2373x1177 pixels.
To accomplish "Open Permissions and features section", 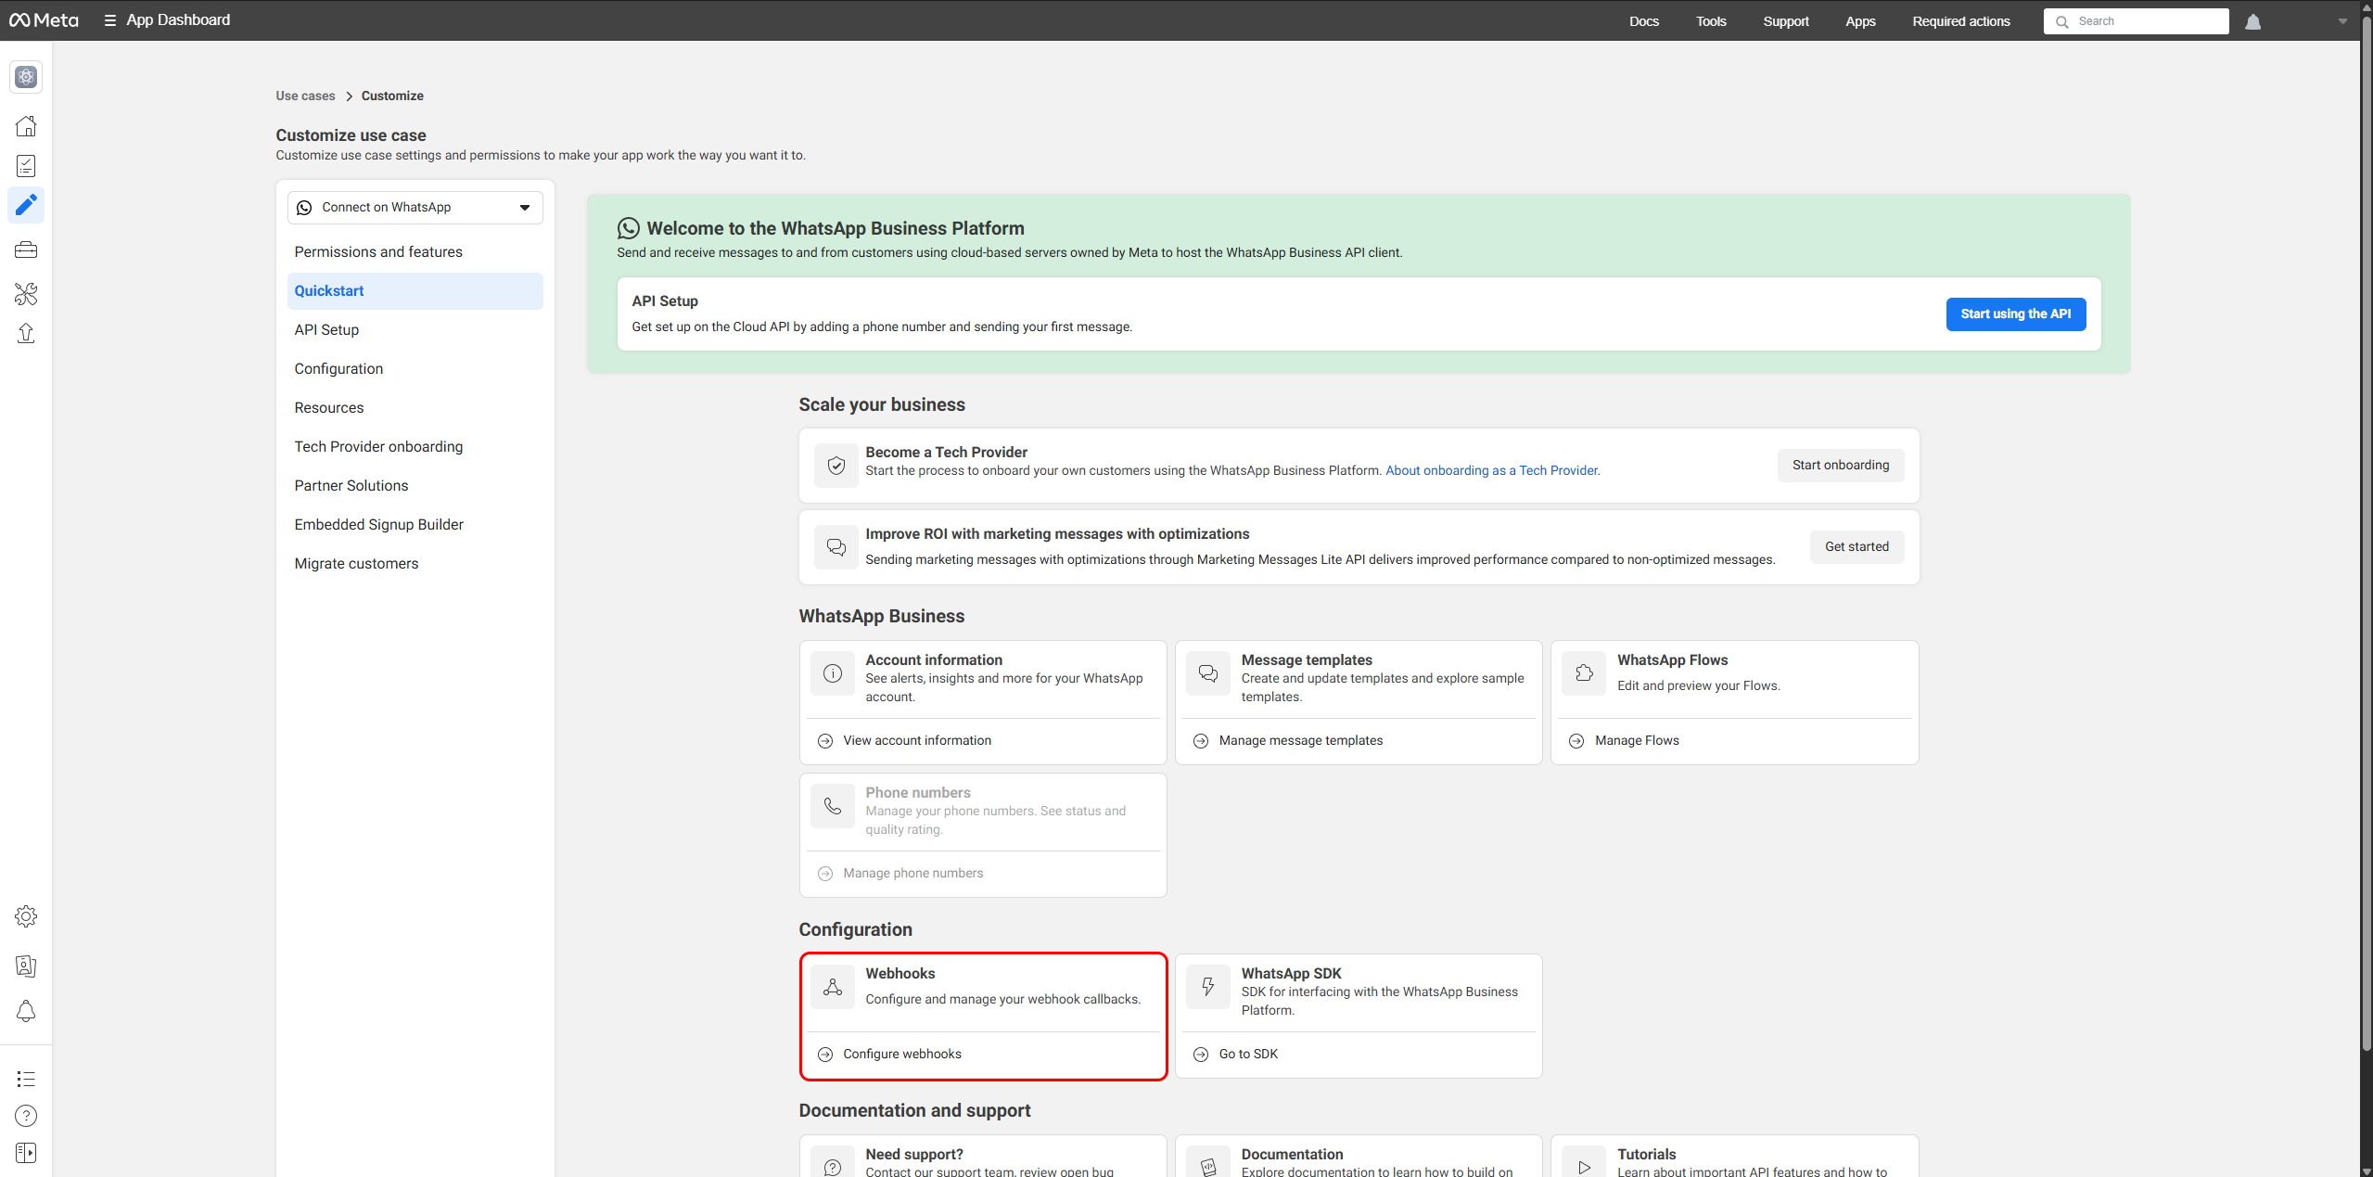I will tap(415, 252).
